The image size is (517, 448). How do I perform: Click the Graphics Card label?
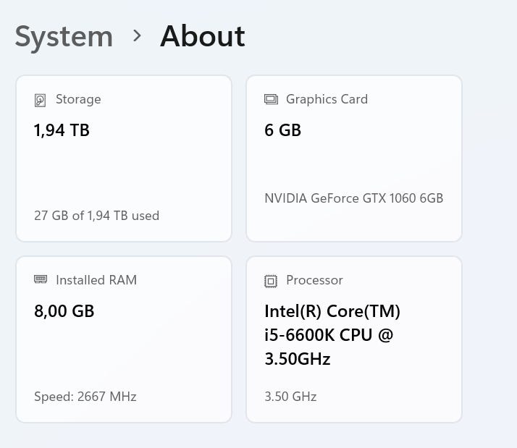coord(327,99)
